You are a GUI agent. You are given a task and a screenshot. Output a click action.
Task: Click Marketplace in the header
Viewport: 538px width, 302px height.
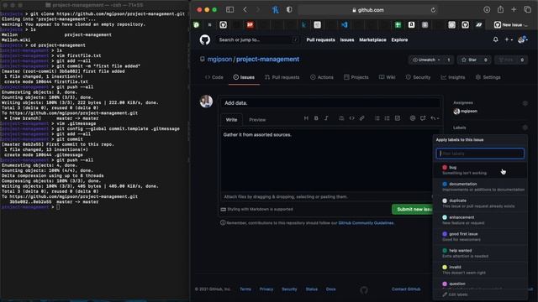point(372,39)
